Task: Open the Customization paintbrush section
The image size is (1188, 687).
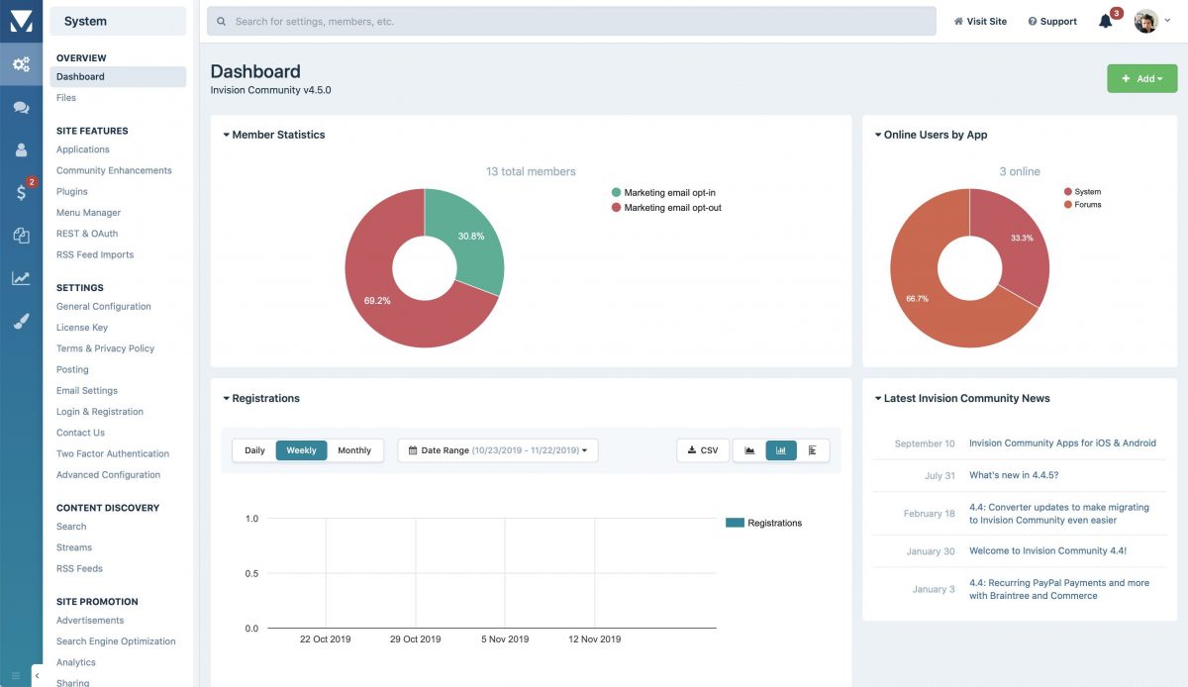Action: point(21,321)
